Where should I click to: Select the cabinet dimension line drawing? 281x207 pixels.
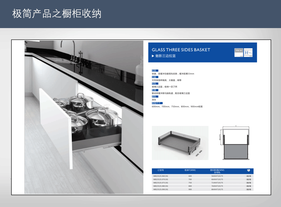(x=235, y=143)
